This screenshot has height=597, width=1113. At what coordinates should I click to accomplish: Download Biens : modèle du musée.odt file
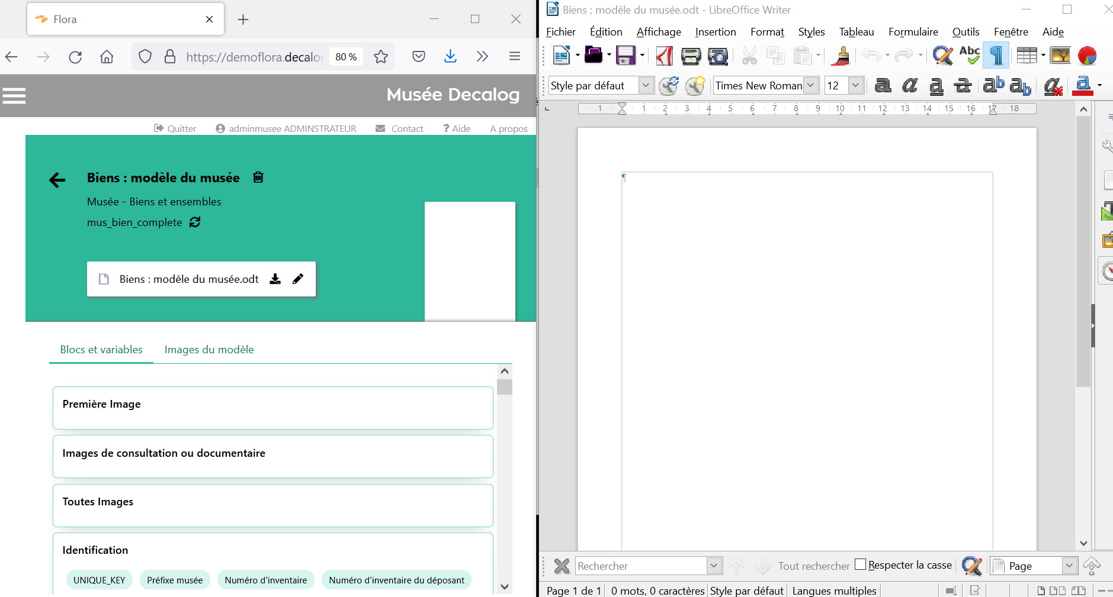point(275,279)
